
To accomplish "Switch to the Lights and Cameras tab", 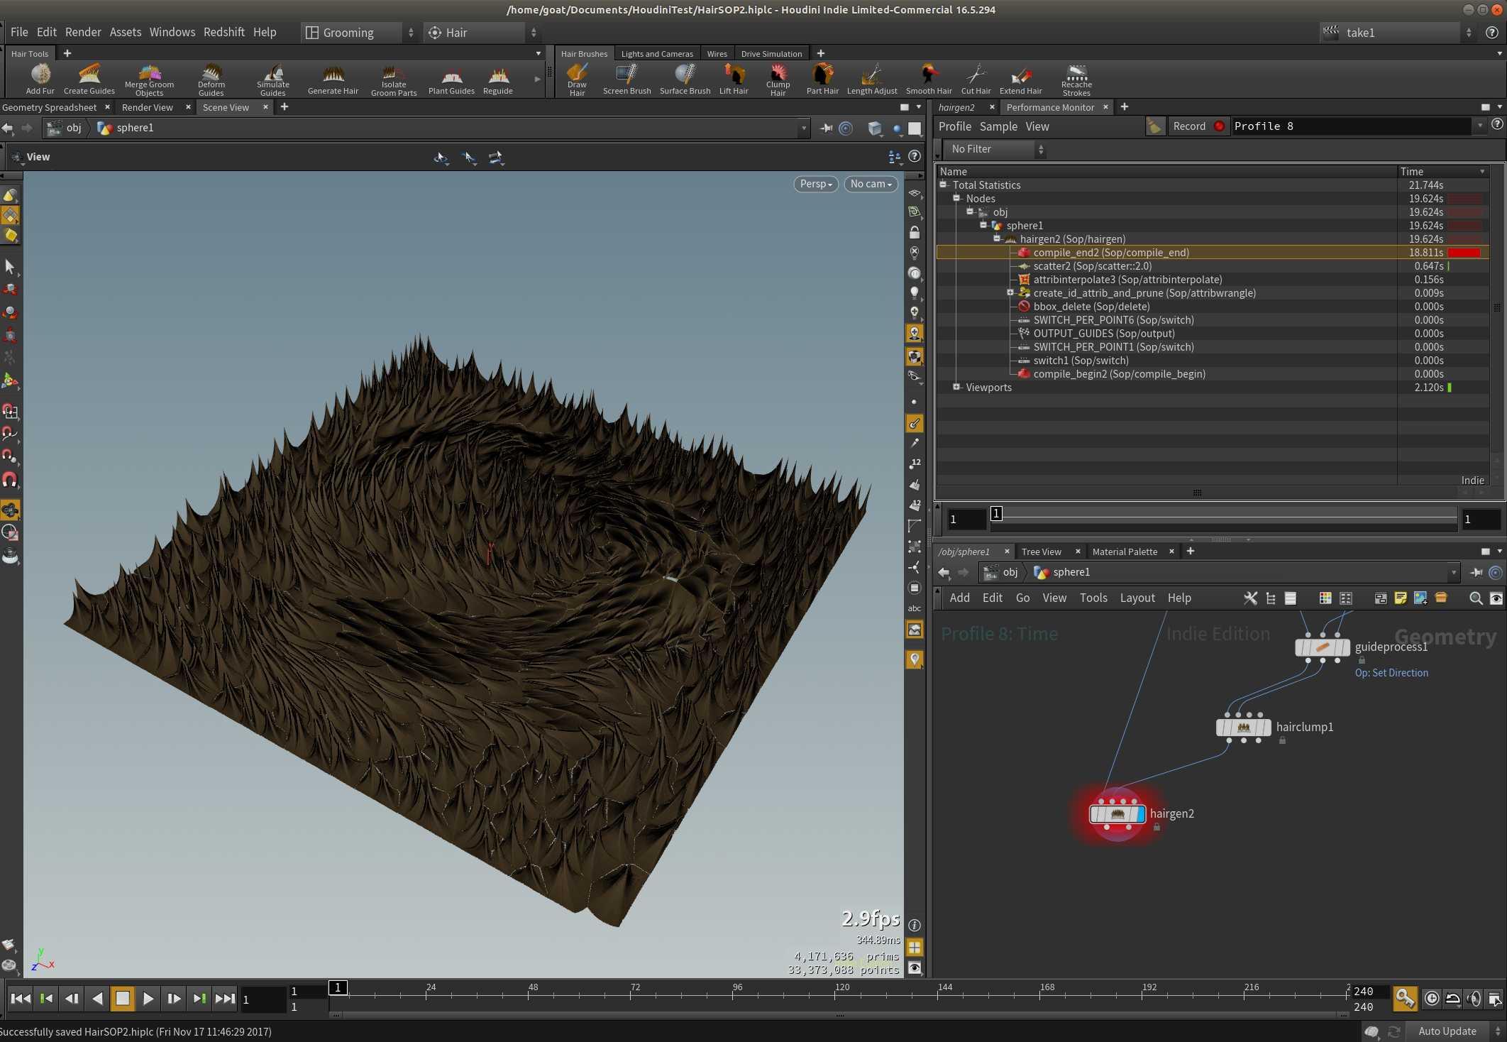I will (x=657, y=54).
